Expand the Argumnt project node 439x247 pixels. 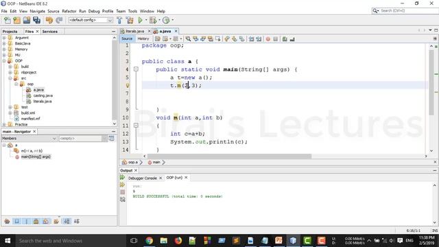click(4, 38)
